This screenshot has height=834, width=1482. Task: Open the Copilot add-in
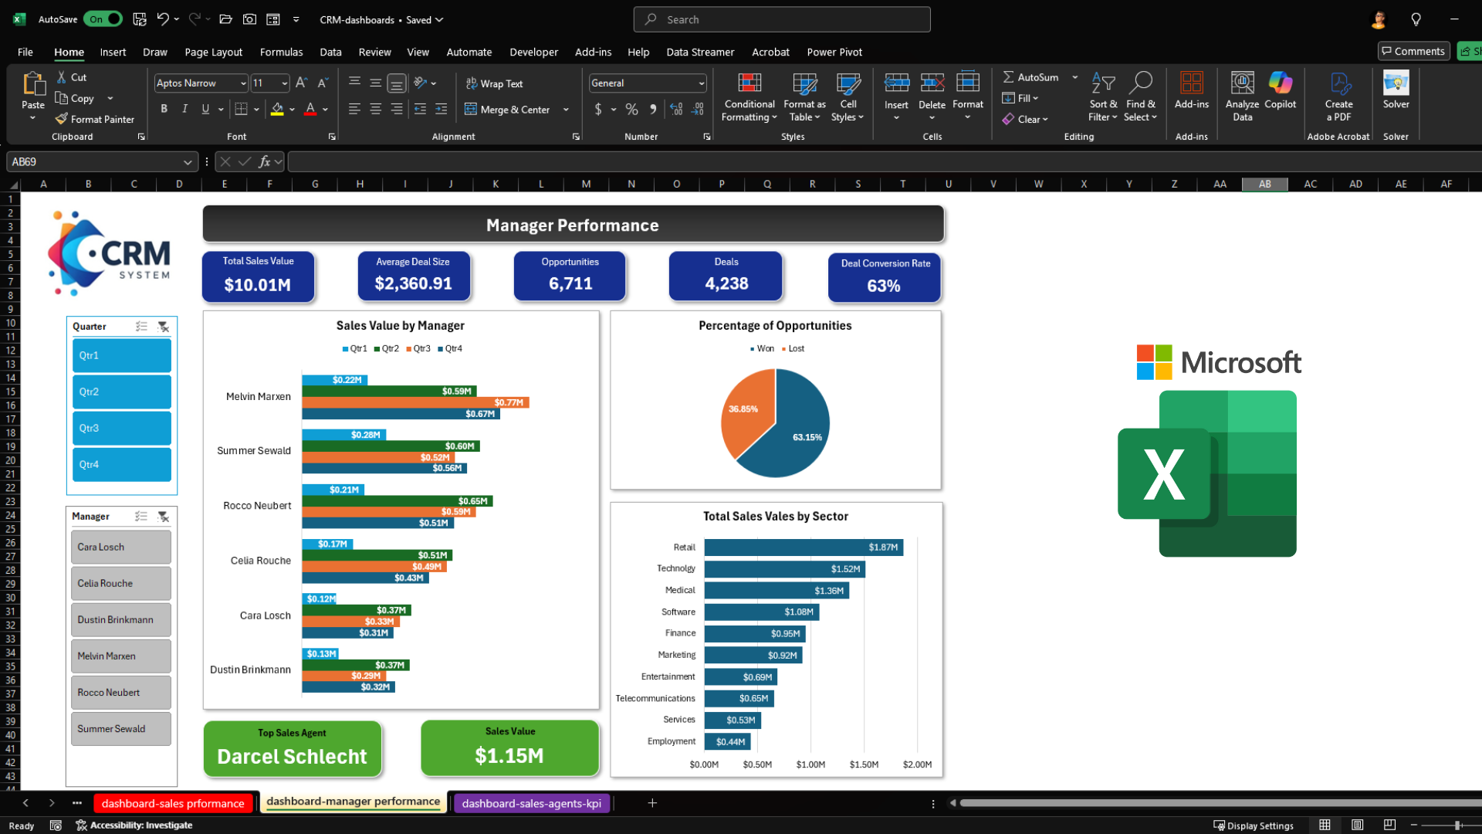1280,83
